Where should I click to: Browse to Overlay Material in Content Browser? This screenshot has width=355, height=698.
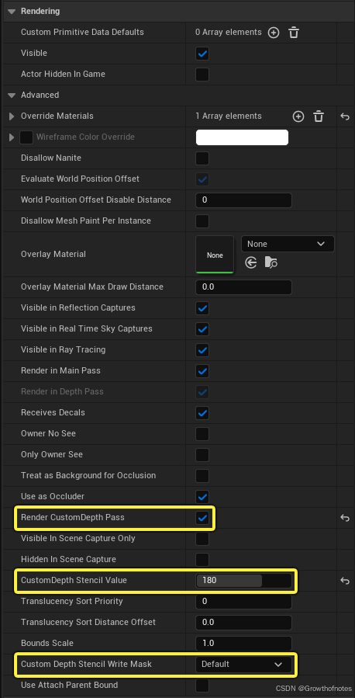coord(271,263)
